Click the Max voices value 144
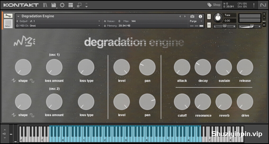 (x=133, y=21)
